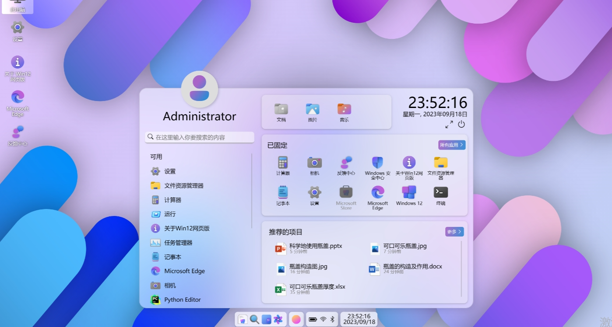Click the magnifier search icon on taskbar

[254, 320]
